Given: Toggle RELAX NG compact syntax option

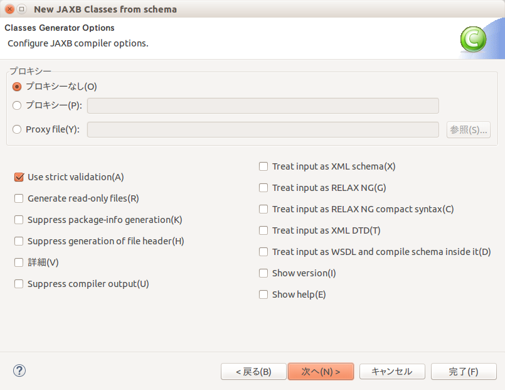Looking at the screenshot, I should point(263,209).
